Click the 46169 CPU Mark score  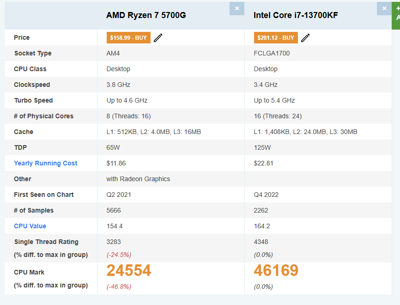[x=276, y=270]
